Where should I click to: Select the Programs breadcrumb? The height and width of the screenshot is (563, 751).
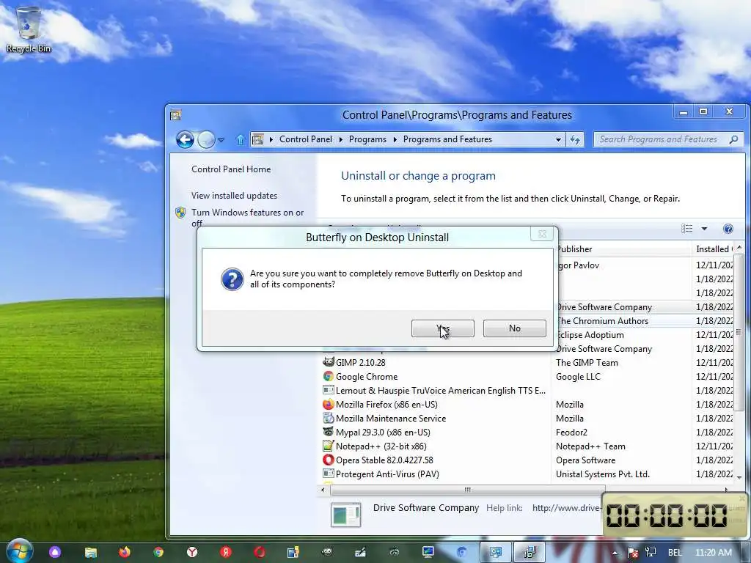[367, 139]
